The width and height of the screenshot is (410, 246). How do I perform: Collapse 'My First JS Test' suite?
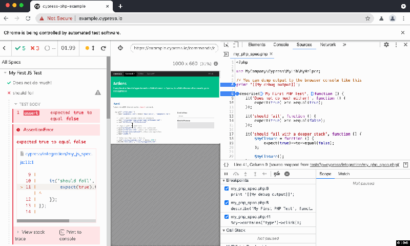(x=5, y=73)
